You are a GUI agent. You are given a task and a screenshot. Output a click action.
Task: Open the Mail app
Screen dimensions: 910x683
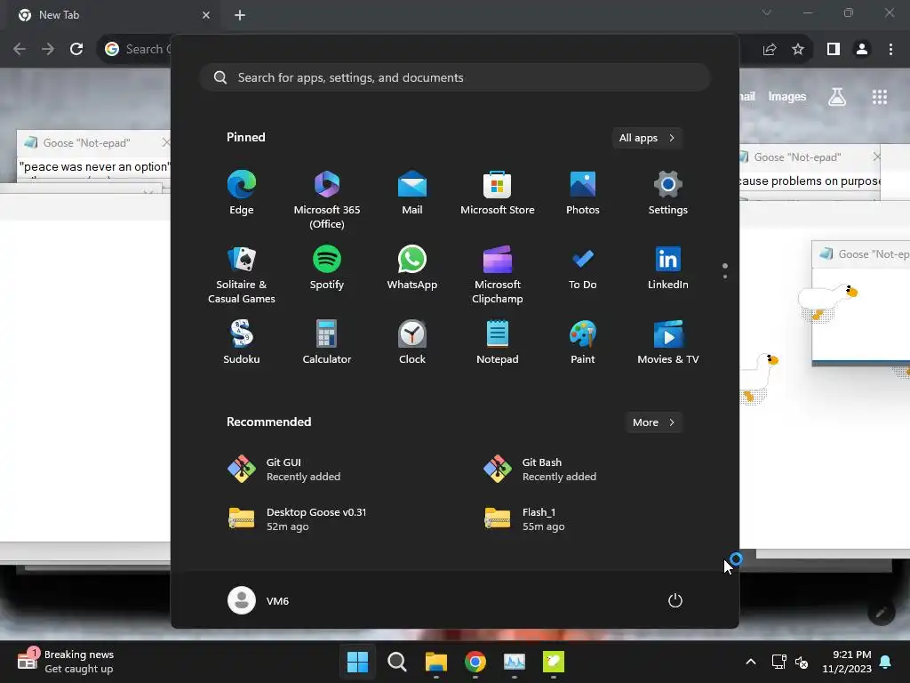tap(412, 193)
